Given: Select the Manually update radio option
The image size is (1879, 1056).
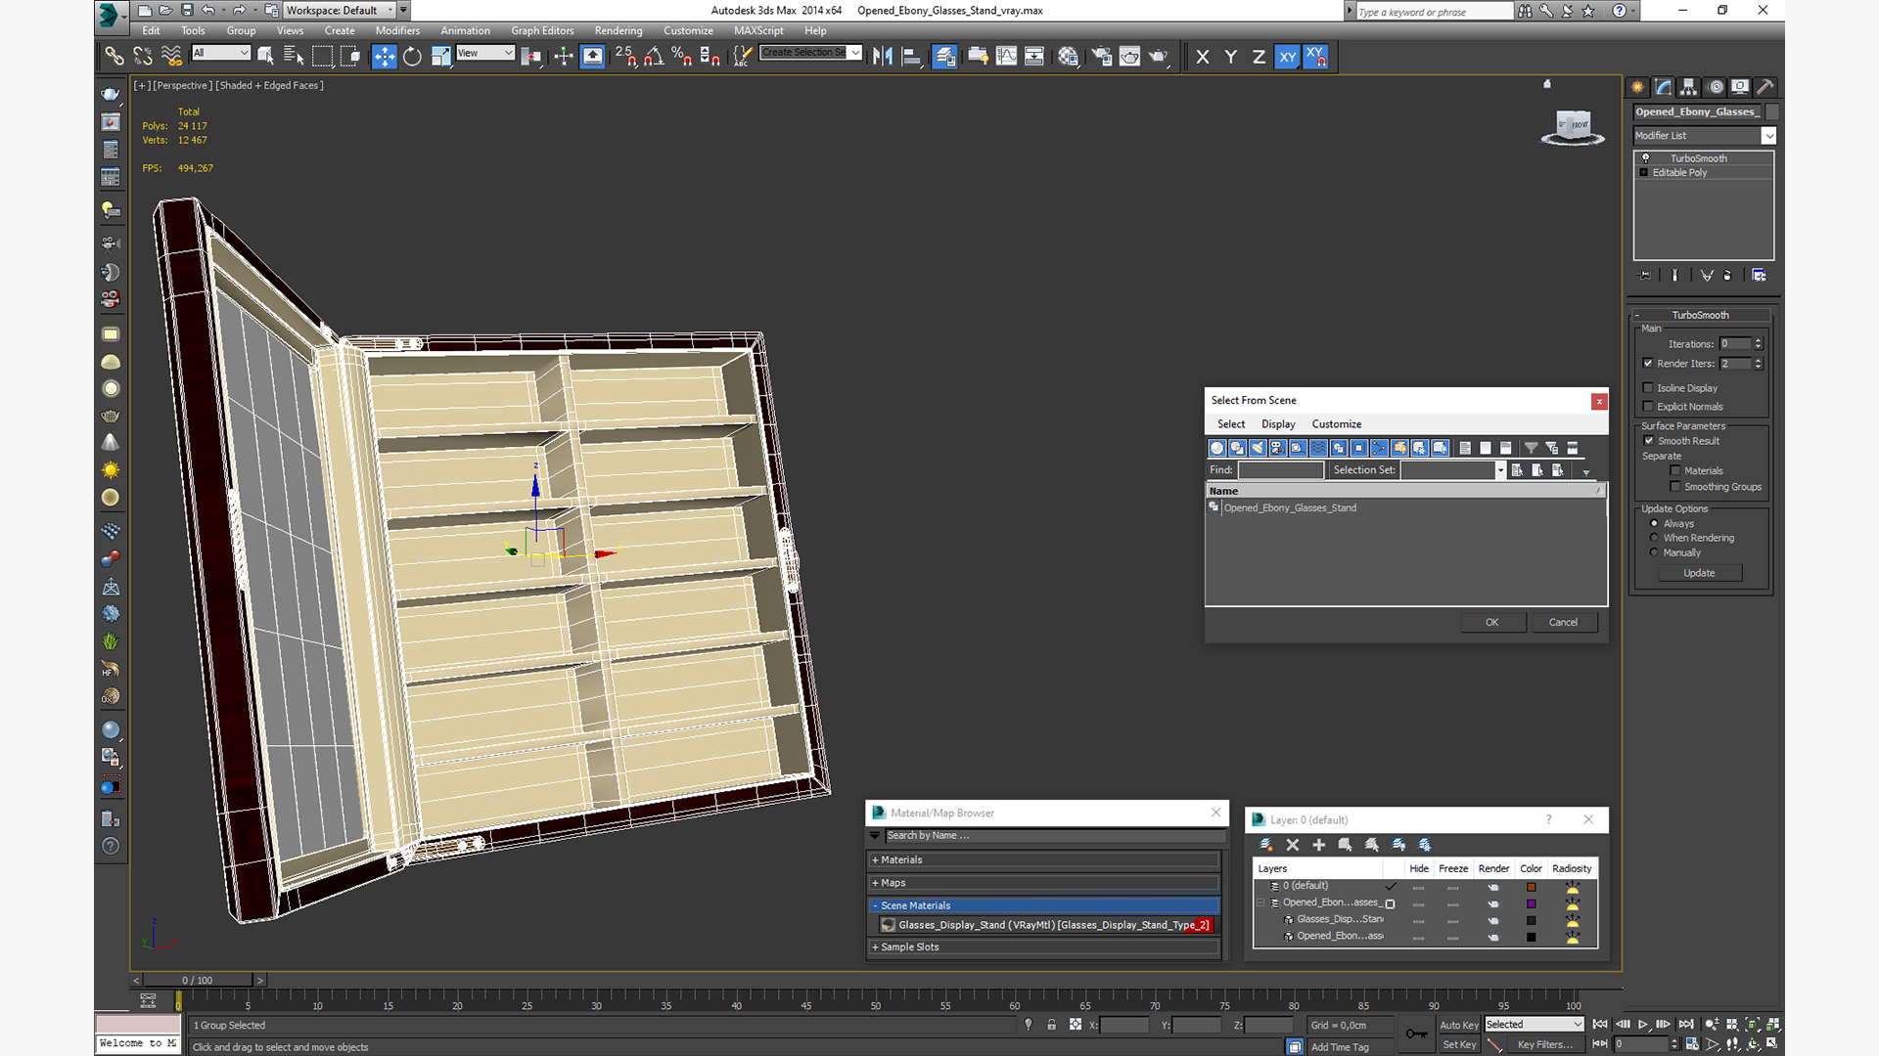Looking at the screenshot, I should 1655,552.
